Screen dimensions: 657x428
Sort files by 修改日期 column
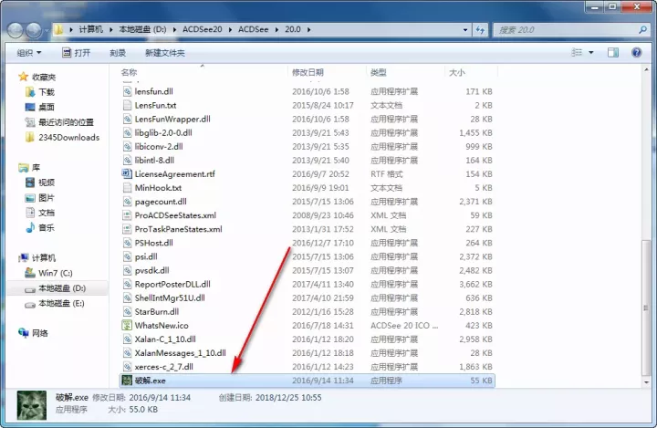(x=308, y=71)
